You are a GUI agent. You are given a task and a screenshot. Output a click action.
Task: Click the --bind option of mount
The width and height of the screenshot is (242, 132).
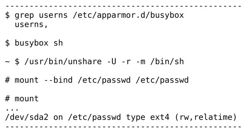58,80
